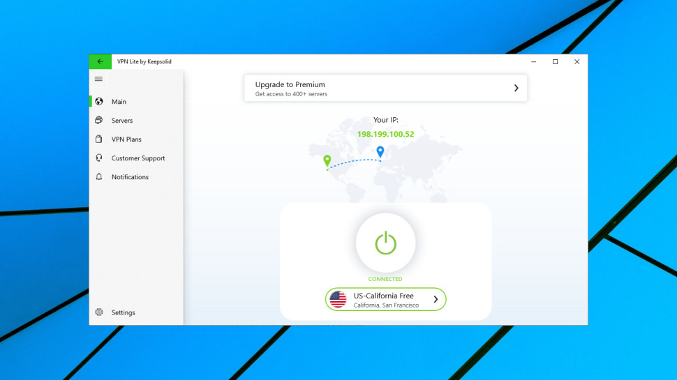
Task: Click the VPN Plans bag icon
Action: (x=99, y=139)
